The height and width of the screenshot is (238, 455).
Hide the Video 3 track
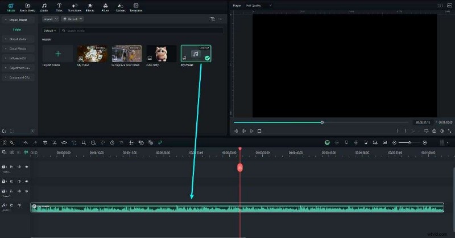tap(27, 167)
